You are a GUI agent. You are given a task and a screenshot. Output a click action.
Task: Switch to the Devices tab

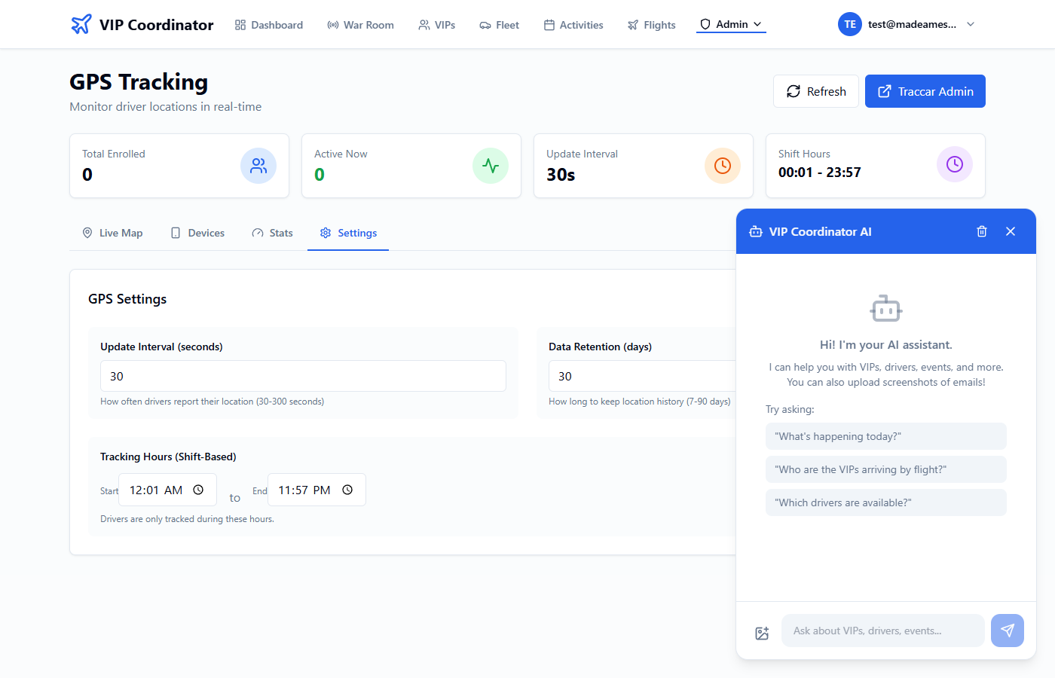(x=197, y=233)
